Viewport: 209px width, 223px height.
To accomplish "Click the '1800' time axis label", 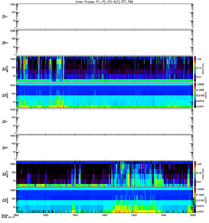I will coord(16,215).
